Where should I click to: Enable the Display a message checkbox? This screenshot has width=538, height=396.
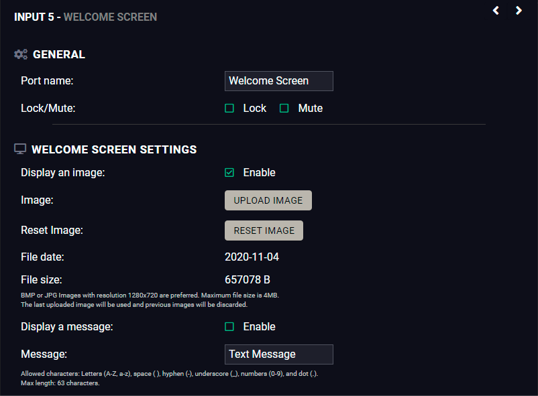[229, 326]
